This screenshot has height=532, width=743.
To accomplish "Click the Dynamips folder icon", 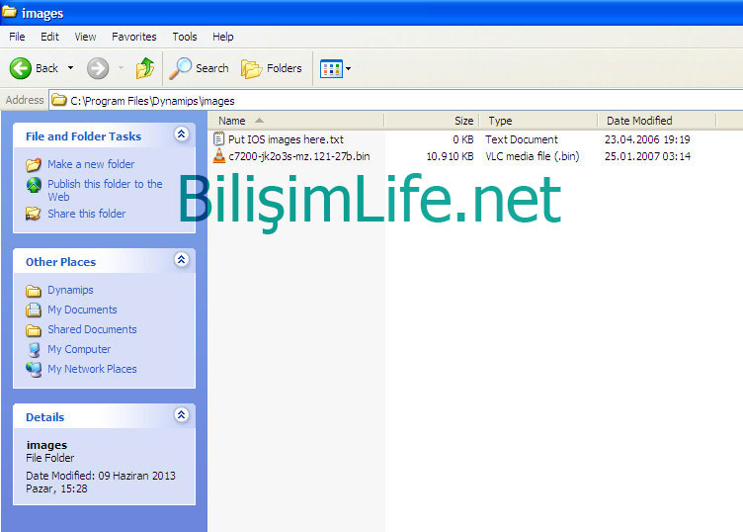I will pos(34,290).
